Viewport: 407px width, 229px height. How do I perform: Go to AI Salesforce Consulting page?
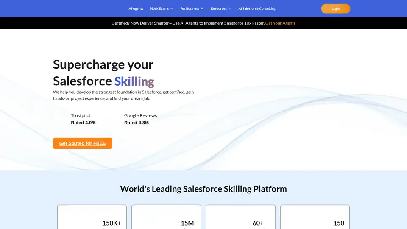256,8
